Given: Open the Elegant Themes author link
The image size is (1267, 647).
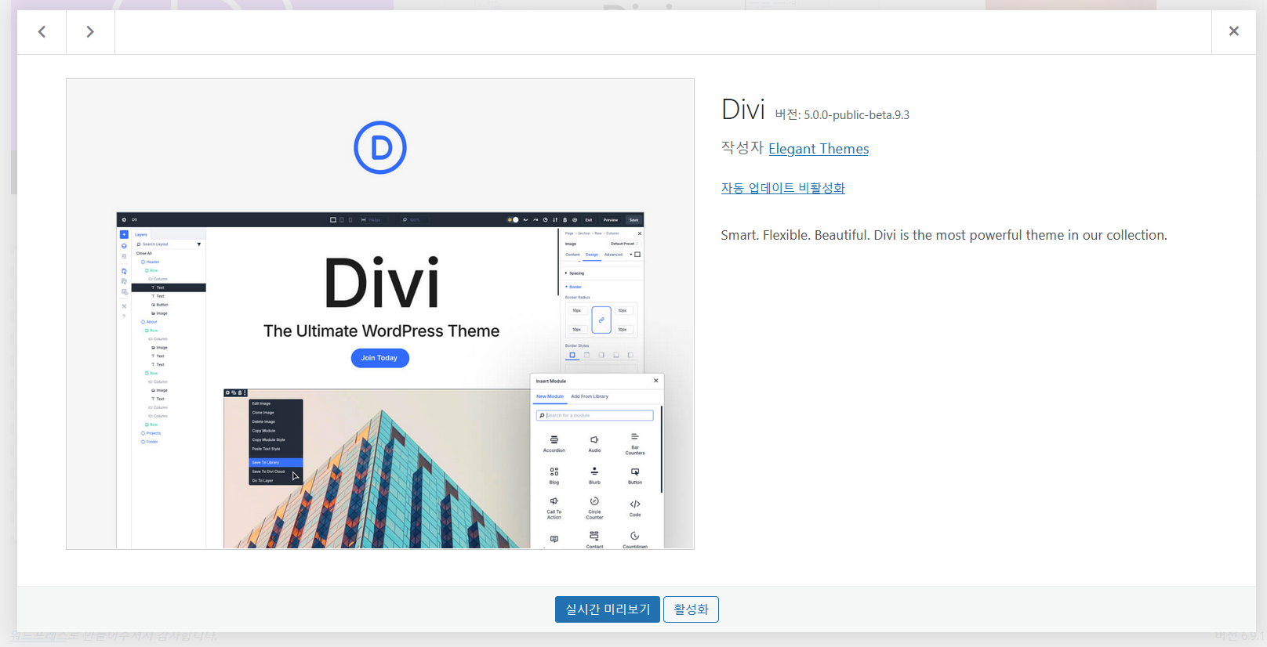Looking at the screenshot, I should pos(819,149).
